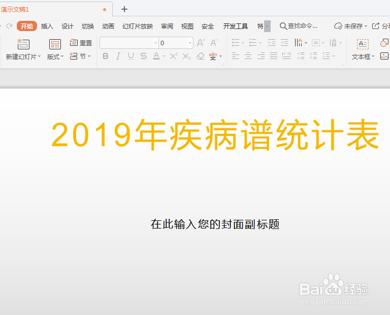Screen dimensions: 390x315
Task: Open a new document tab with plus
Action: [x=124, y=9]
